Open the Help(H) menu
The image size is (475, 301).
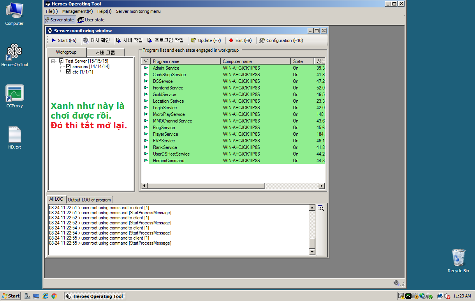[104, 11]
